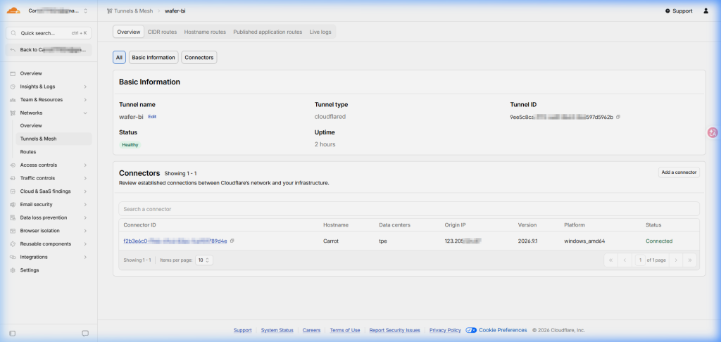Click the Access controls icon
The height and width of the screenshot is (342, 721).
coord(13,165)
